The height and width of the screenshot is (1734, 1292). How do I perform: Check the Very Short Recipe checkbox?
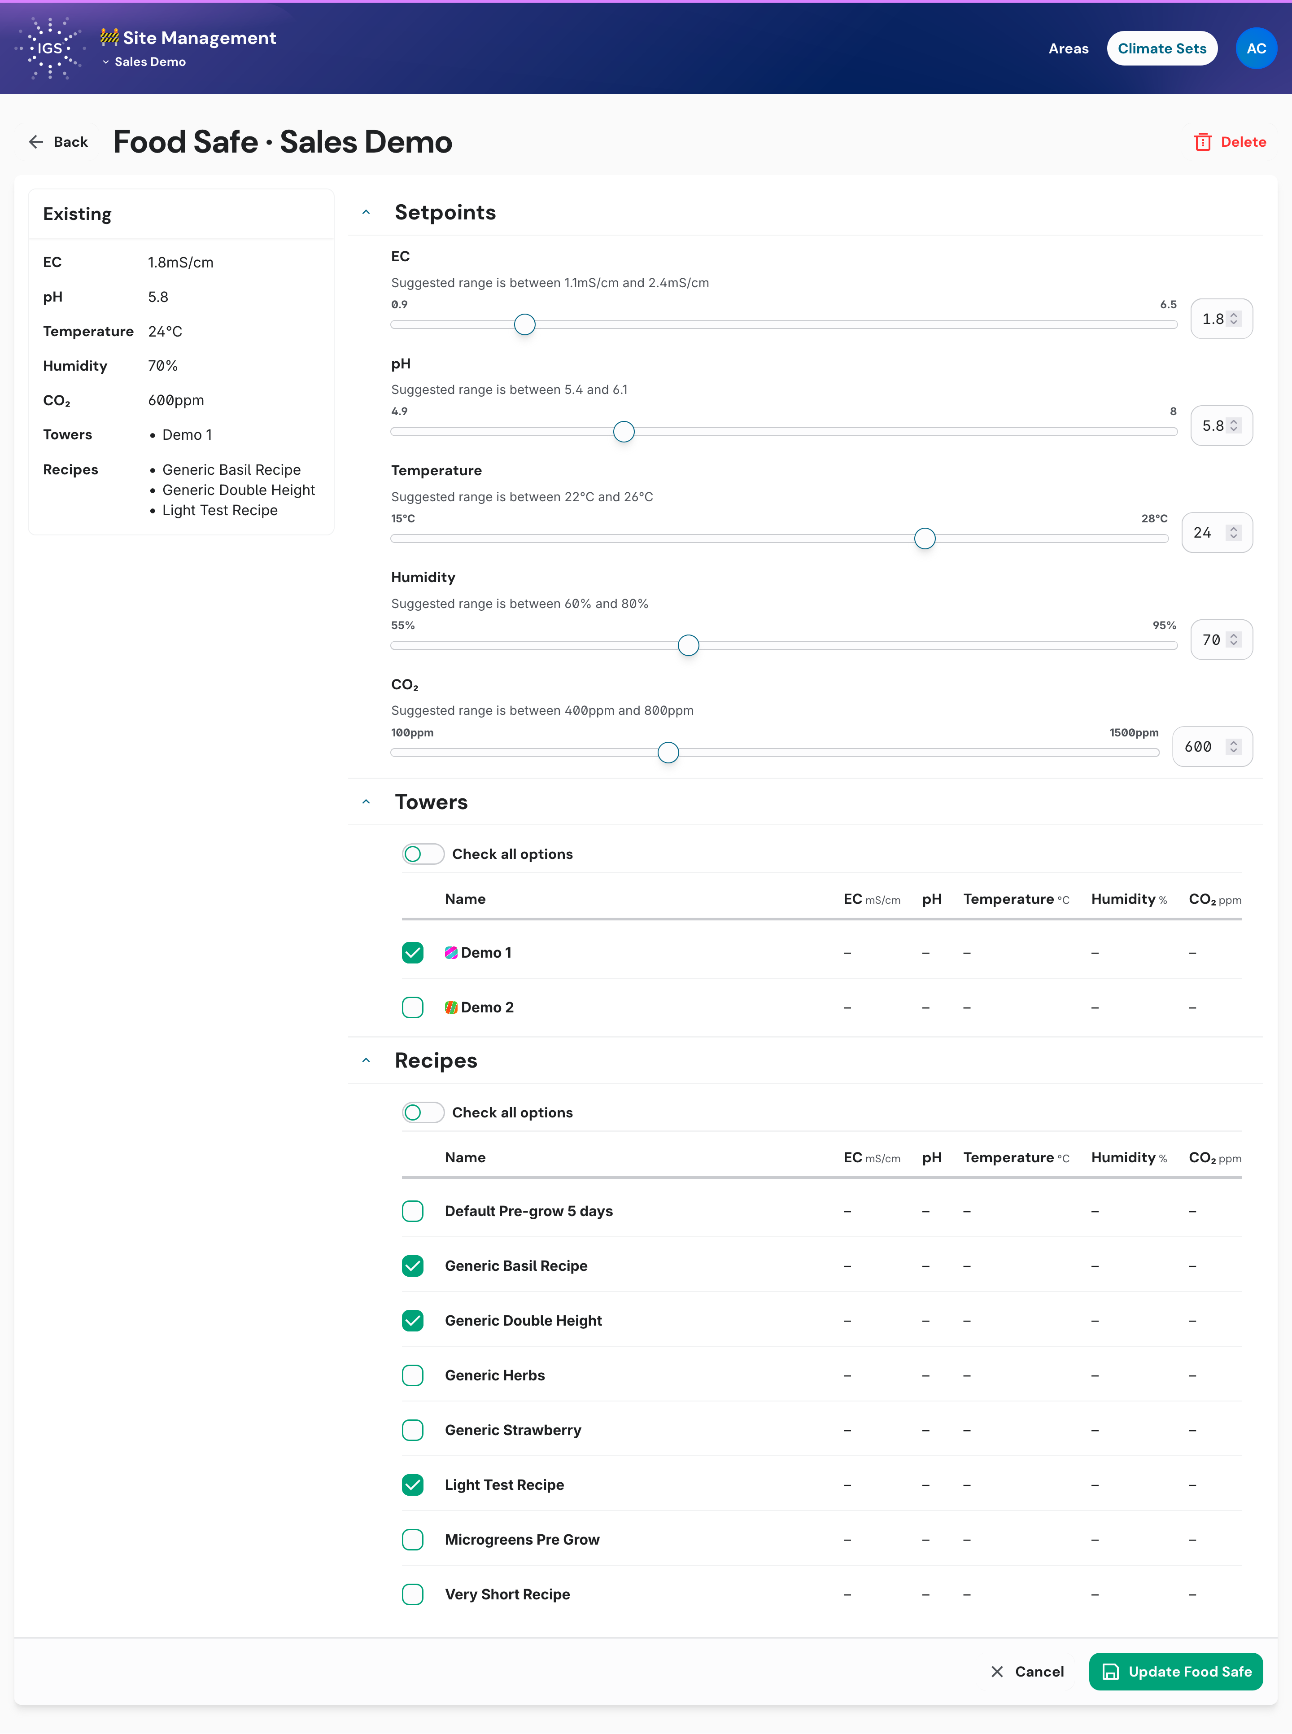[413, 1594]
